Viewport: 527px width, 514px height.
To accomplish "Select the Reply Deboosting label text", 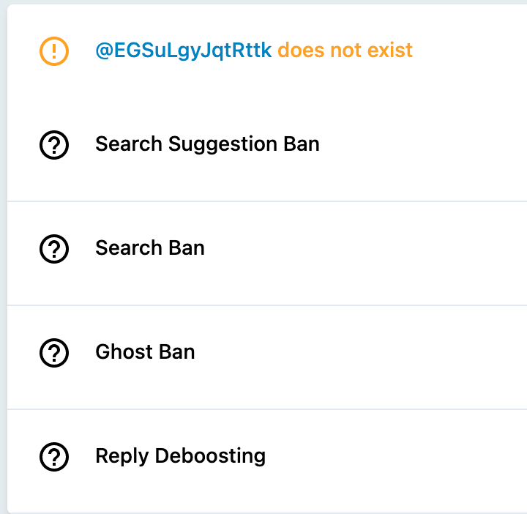I will click(181, 456).
